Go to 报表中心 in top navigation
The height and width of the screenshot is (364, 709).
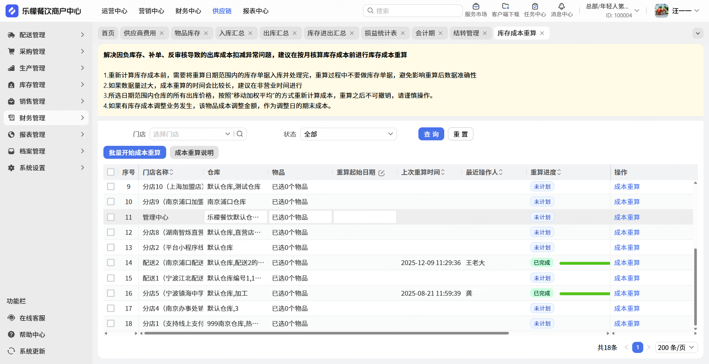coord(256,11)
